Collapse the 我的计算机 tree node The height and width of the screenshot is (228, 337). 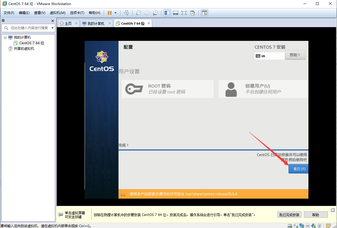pos(5,37)
